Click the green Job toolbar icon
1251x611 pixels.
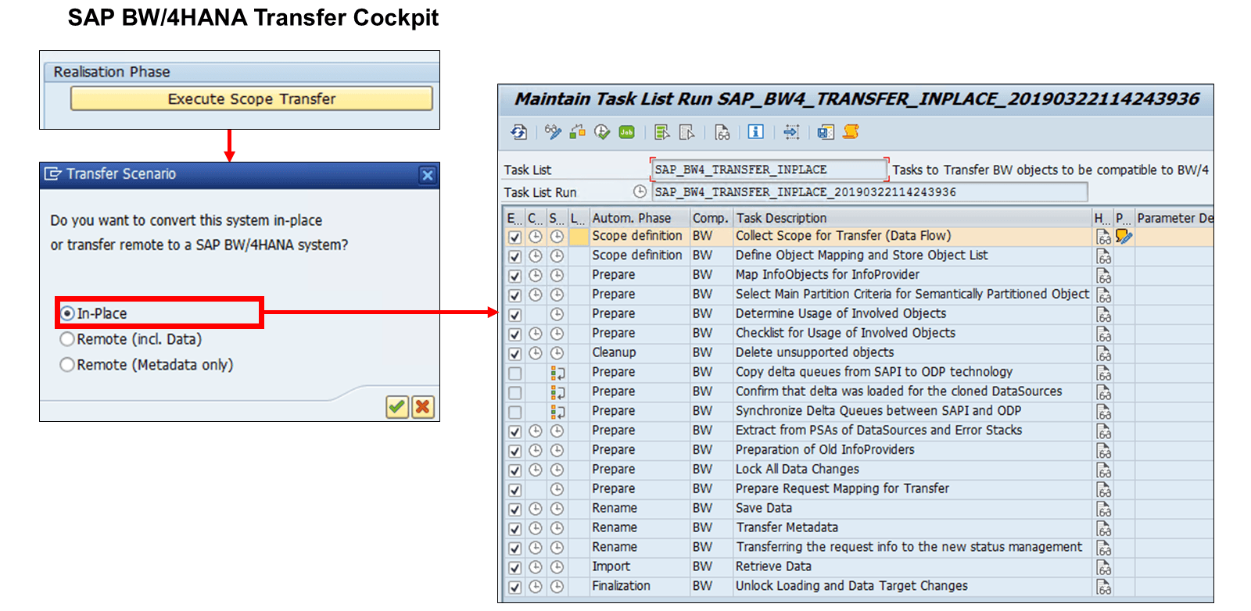[626, 132]
